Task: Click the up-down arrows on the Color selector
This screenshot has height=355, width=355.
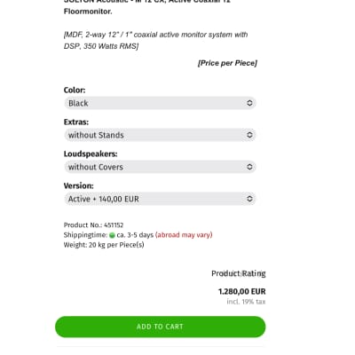Action: click(249, 103)
